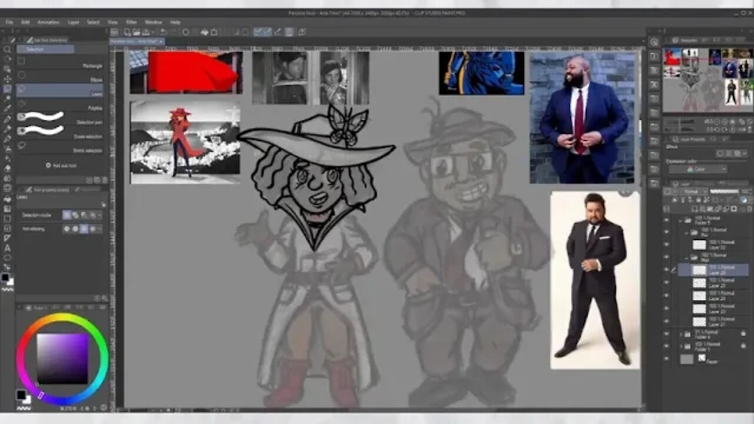Open the Help menu

click(175, 22)
